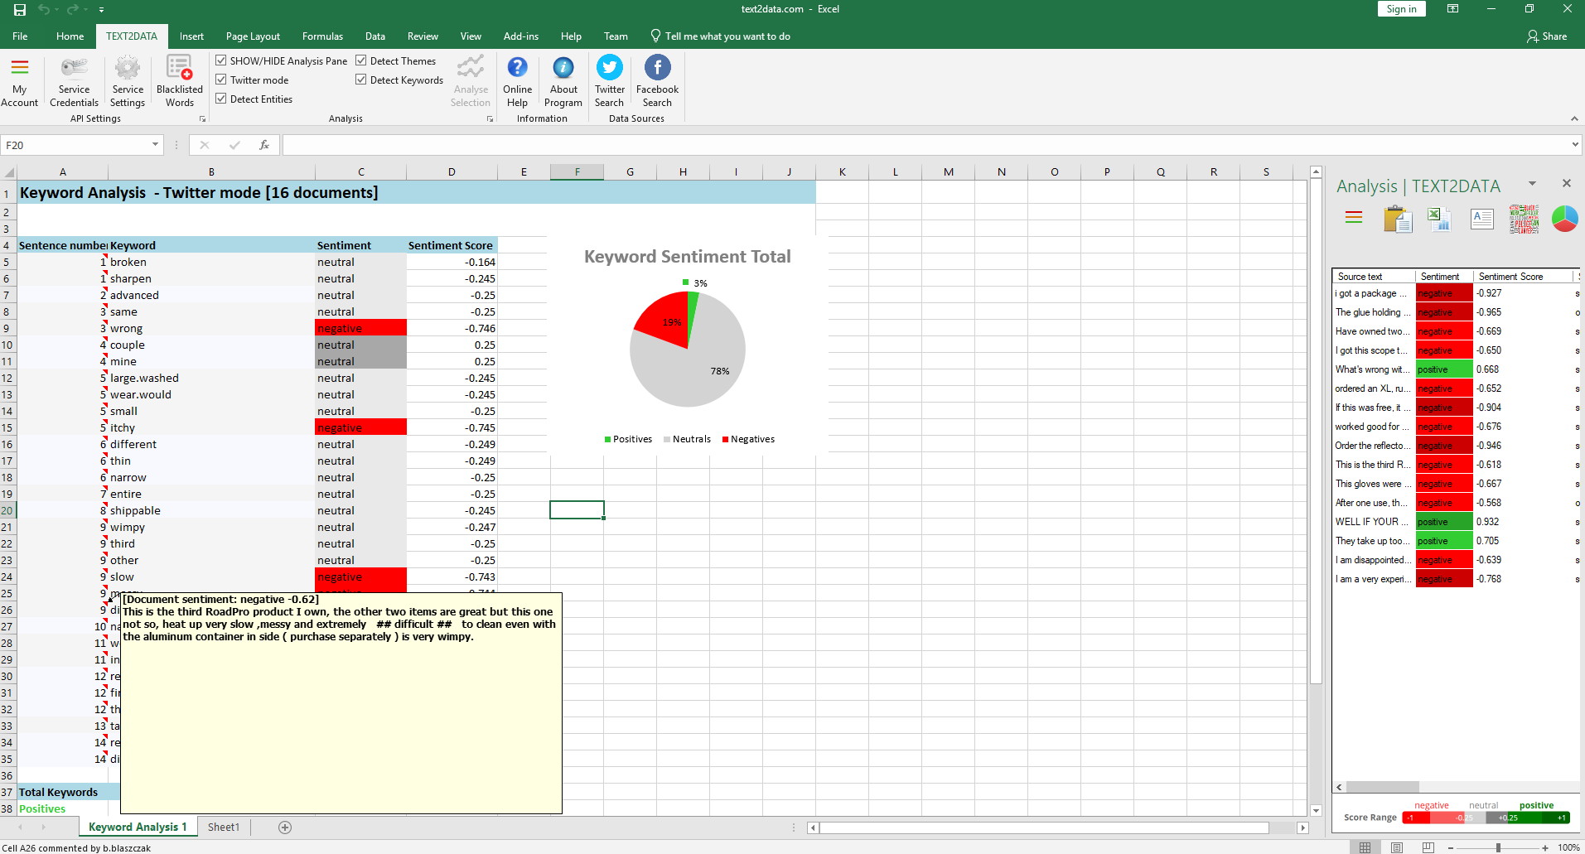Open About Program info

(563, 81)
